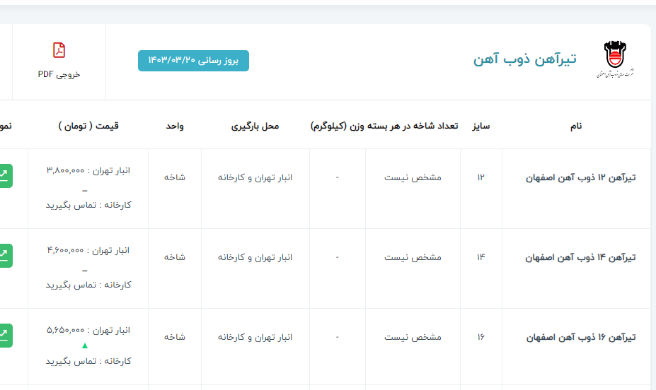This screenshot has width=656, height=390.
Task: Click the green up-arrow price indicator
Action: 85,345
